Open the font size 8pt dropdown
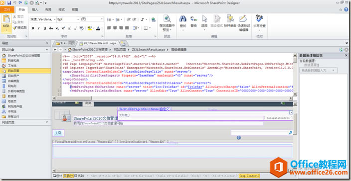 tap(68, 19)
